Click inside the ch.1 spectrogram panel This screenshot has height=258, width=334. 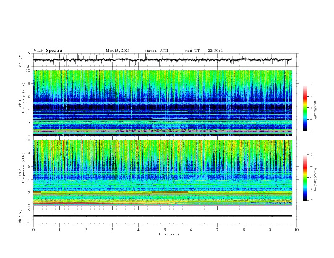coord(162,103)
